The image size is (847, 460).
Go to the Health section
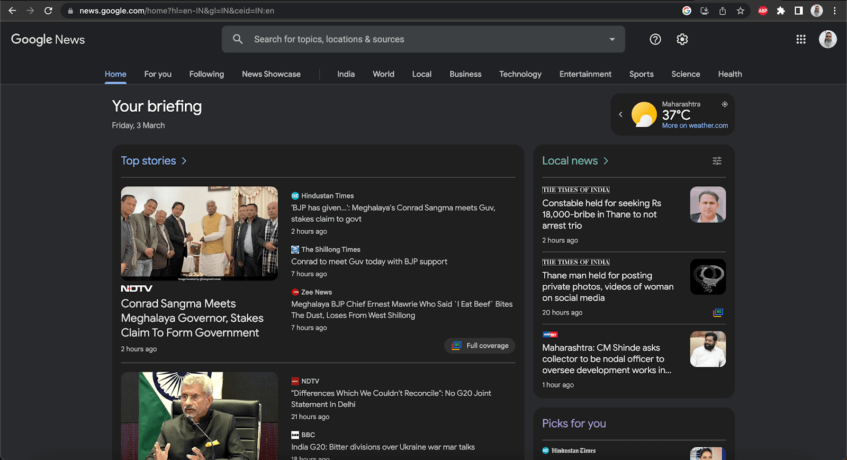(730, 74)
